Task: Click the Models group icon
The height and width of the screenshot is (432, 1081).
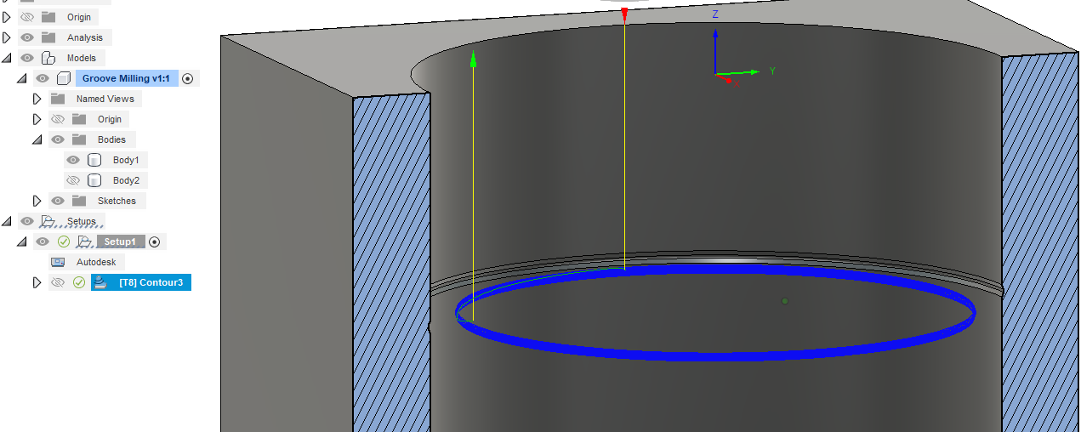Action: 48,58
